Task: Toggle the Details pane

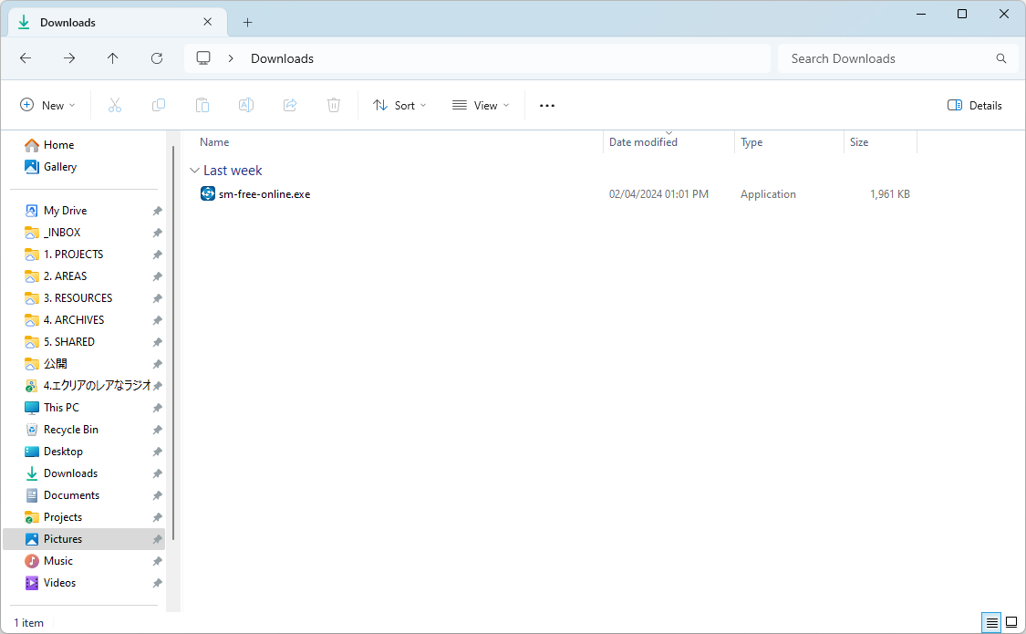Action: tap(975, 106)
